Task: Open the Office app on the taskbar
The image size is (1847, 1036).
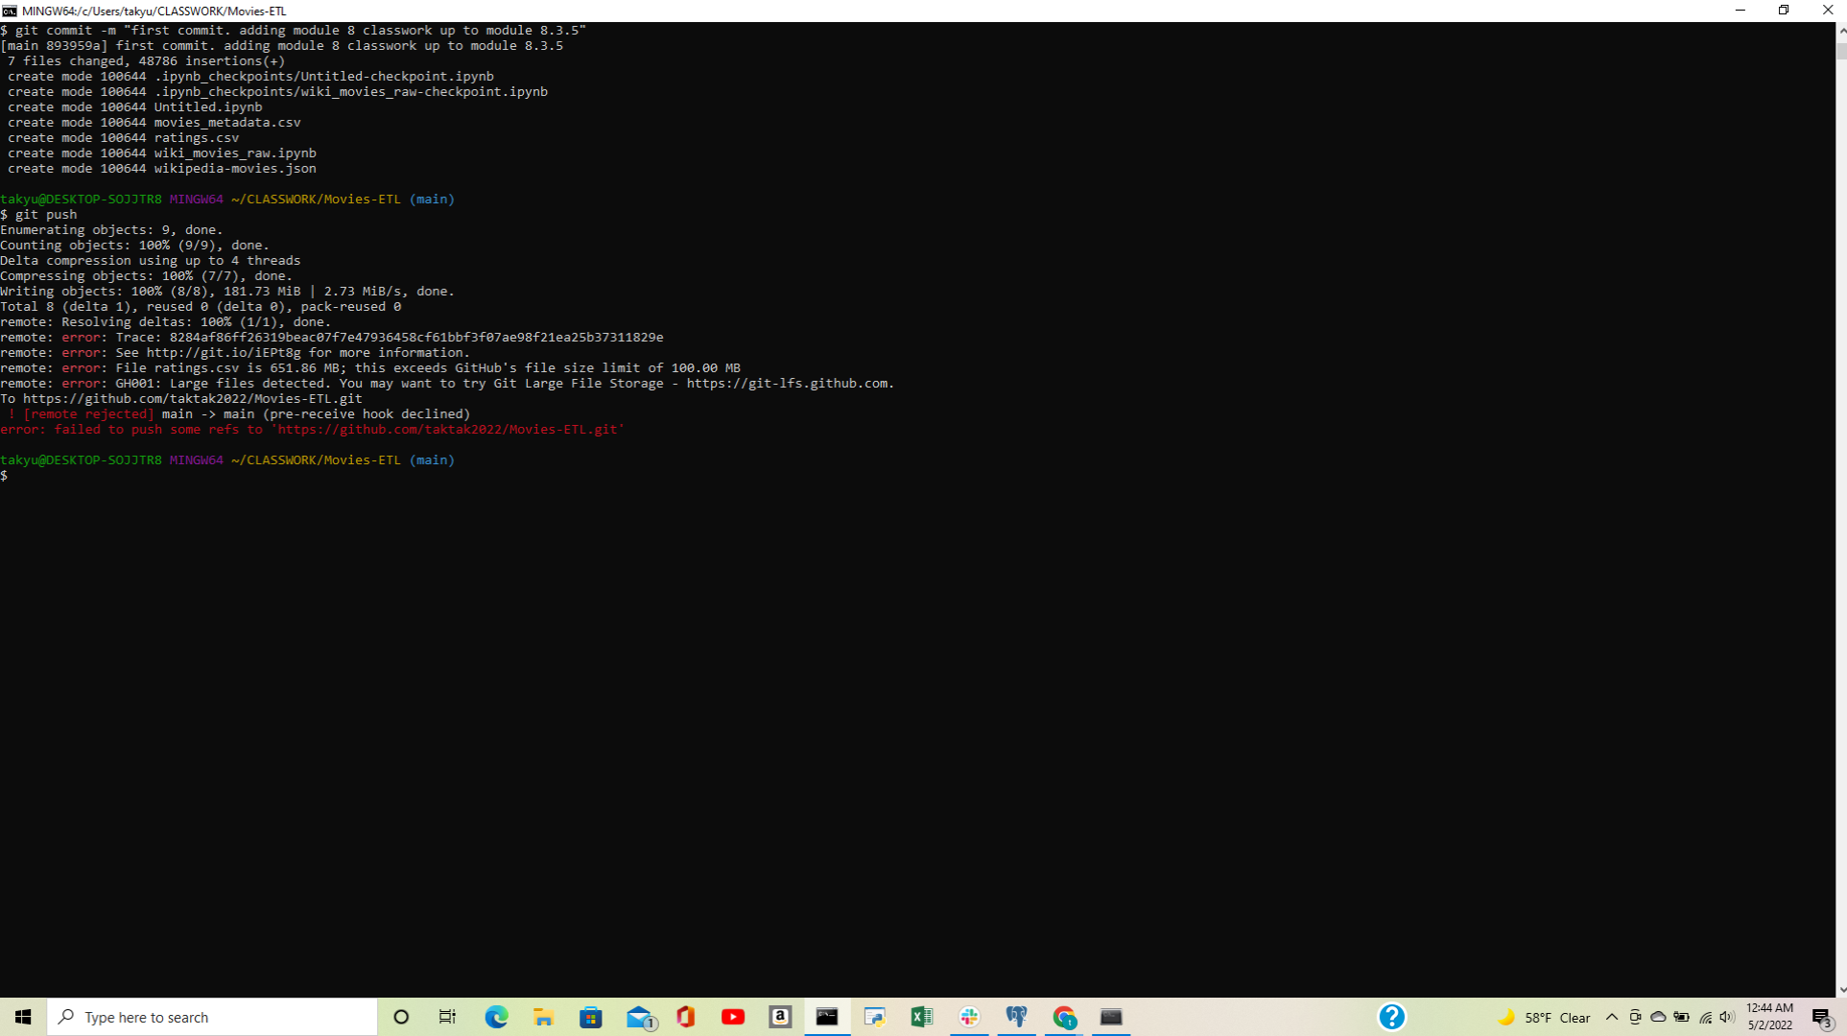Action: (x=686, y=1017)
